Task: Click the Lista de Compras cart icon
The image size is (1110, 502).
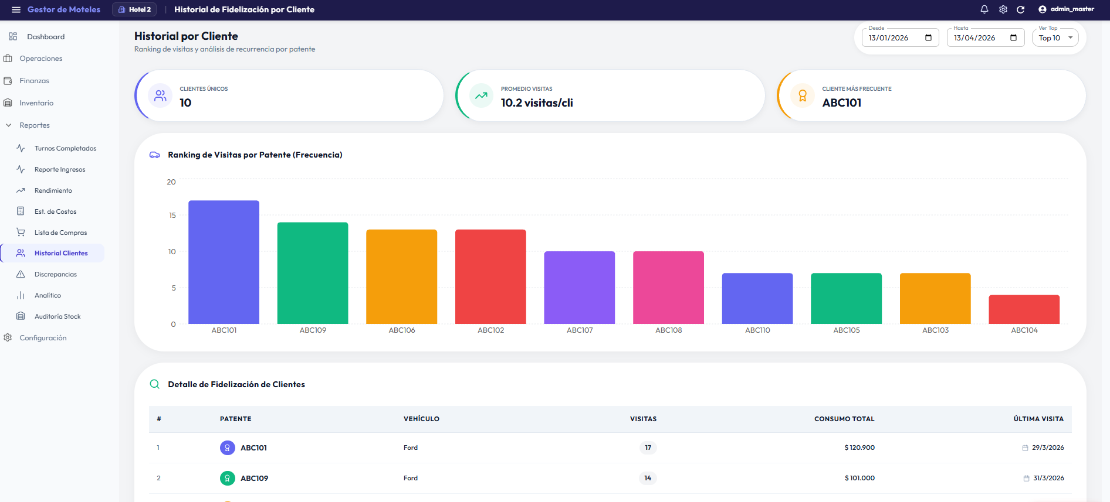Action: 21,233
